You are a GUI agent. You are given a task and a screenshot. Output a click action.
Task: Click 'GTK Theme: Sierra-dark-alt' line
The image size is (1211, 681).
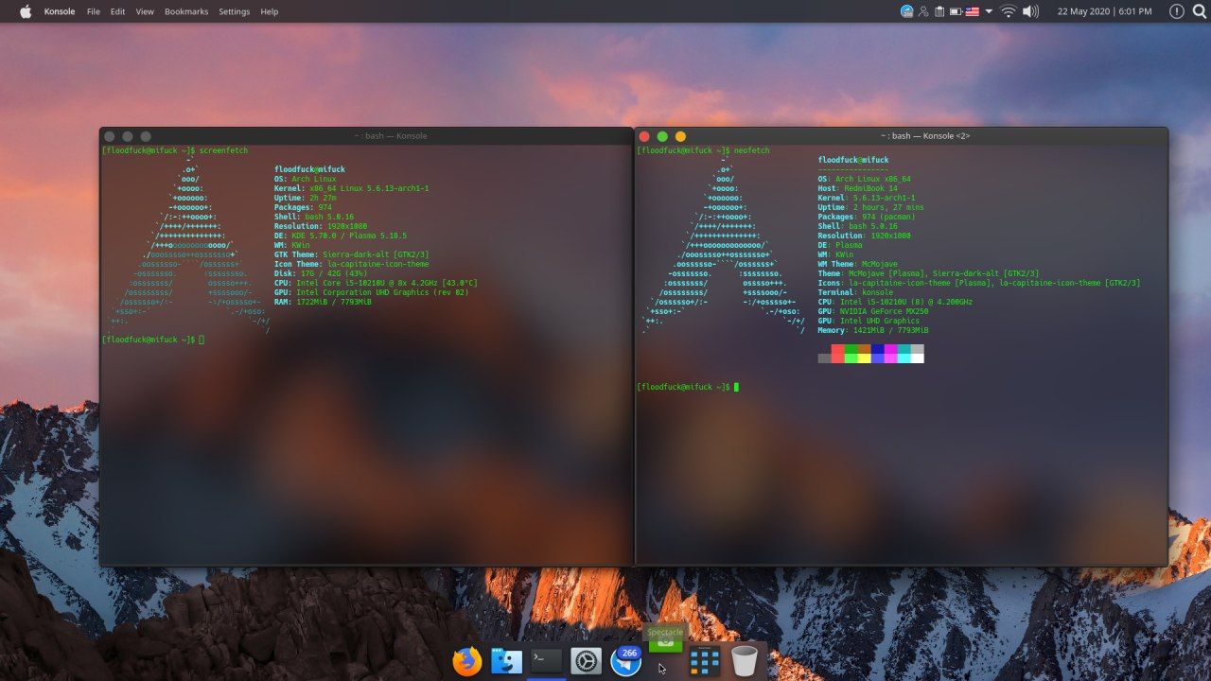(351, 254)
